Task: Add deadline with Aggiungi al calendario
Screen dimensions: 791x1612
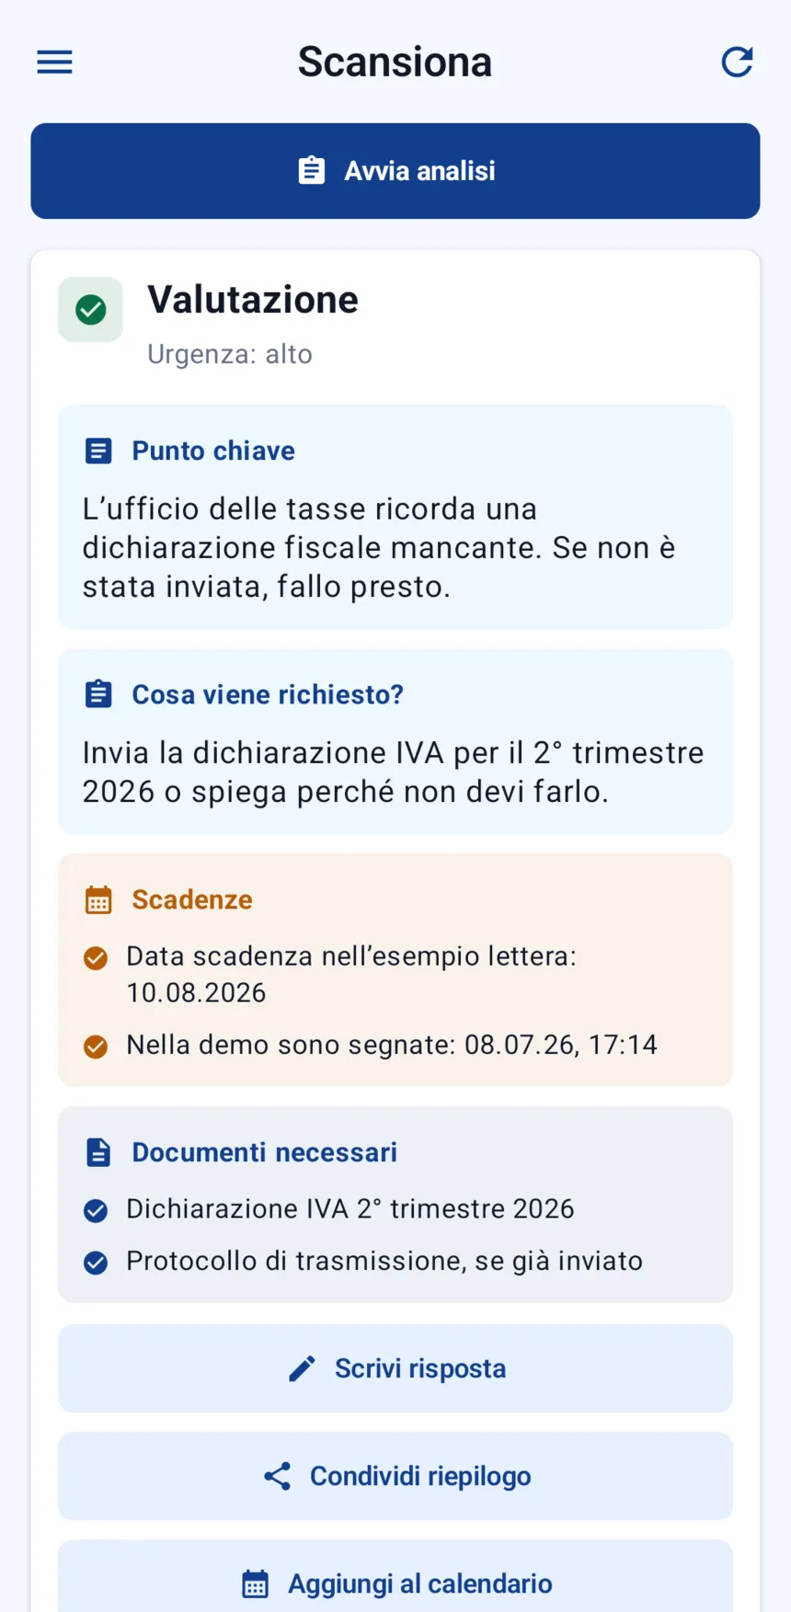Action: point(395,1576)
